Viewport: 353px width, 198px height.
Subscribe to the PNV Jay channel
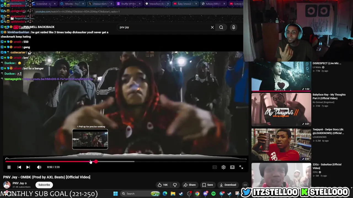tap(44, 185)
